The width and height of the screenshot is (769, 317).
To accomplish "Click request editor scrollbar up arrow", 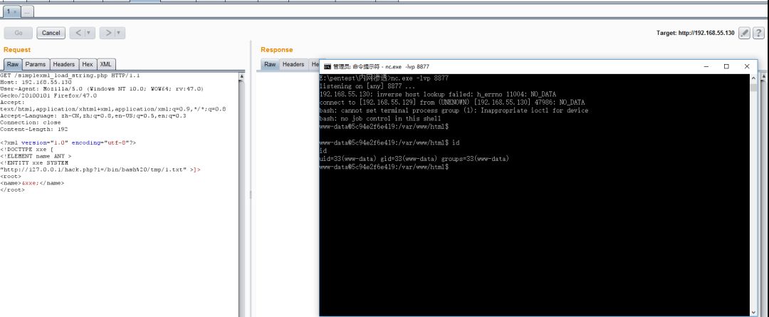I will coord(241,76).
